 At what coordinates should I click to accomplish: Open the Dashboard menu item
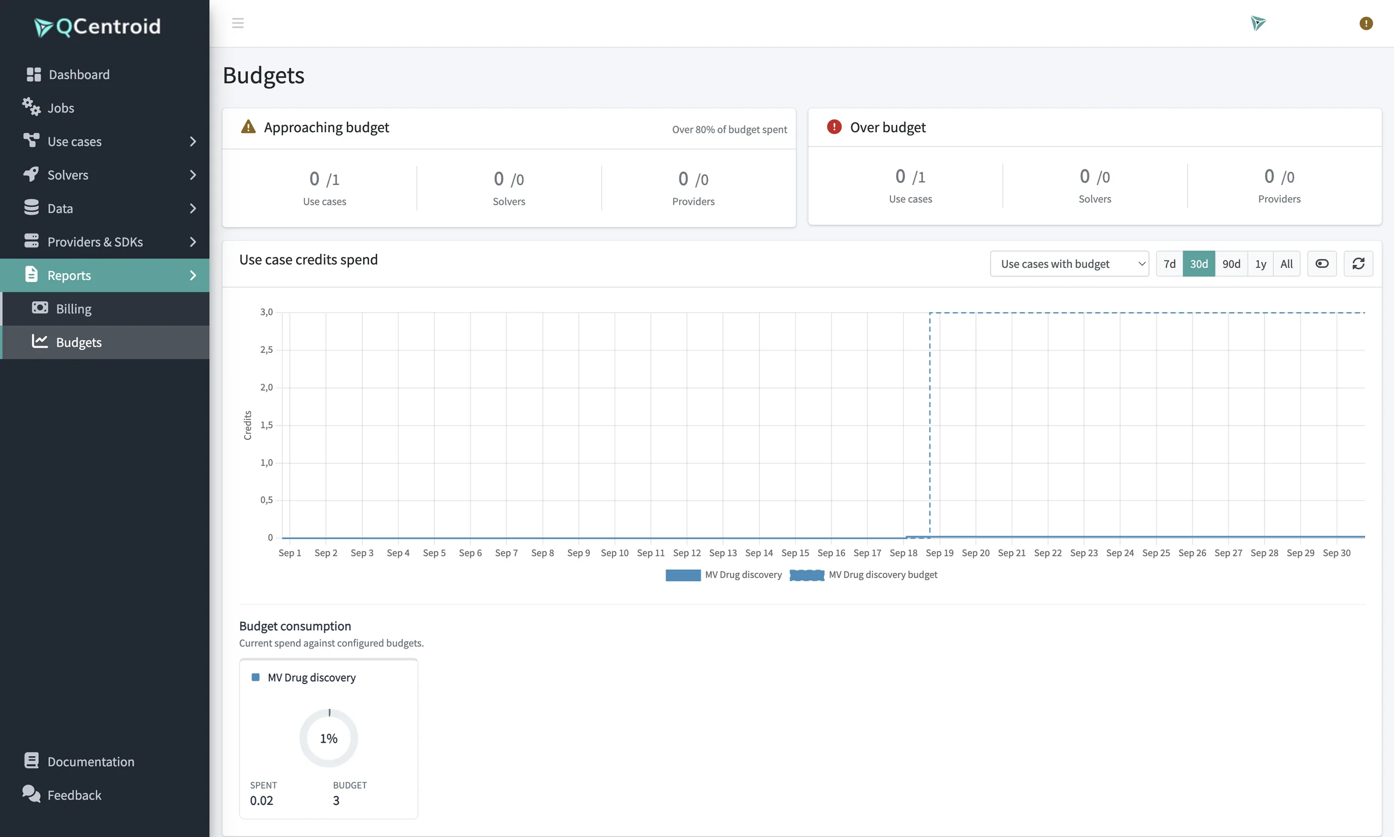point(105,75)
